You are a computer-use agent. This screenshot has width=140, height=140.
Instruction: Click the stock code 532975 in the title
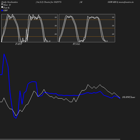(57, 2)
